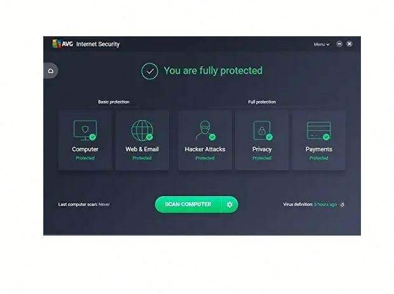Click the Web & Email globe icon
This screenshot has width=394, height=294.
point(142,130)
